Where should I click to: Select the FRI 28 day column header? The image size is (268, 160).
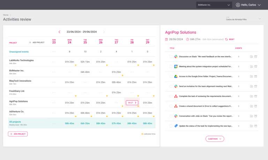(x=132, y=41)
